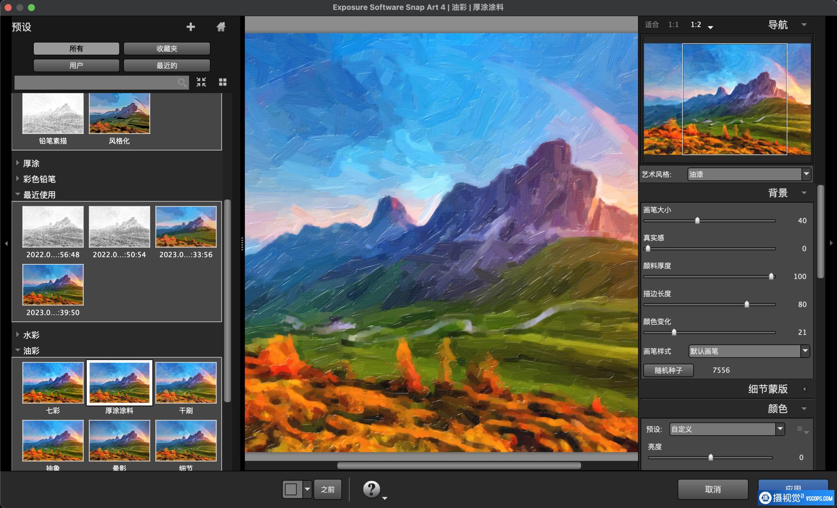The image size is (837, 508).
Task: Click the question mark help icon
Action: (371, 489)
